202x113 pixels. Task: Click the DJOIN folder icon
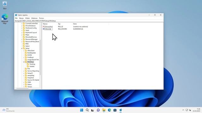26,55
